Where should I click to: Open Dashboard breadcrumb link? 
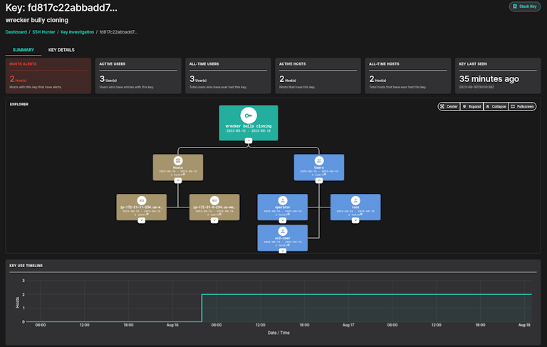(16, 32)
